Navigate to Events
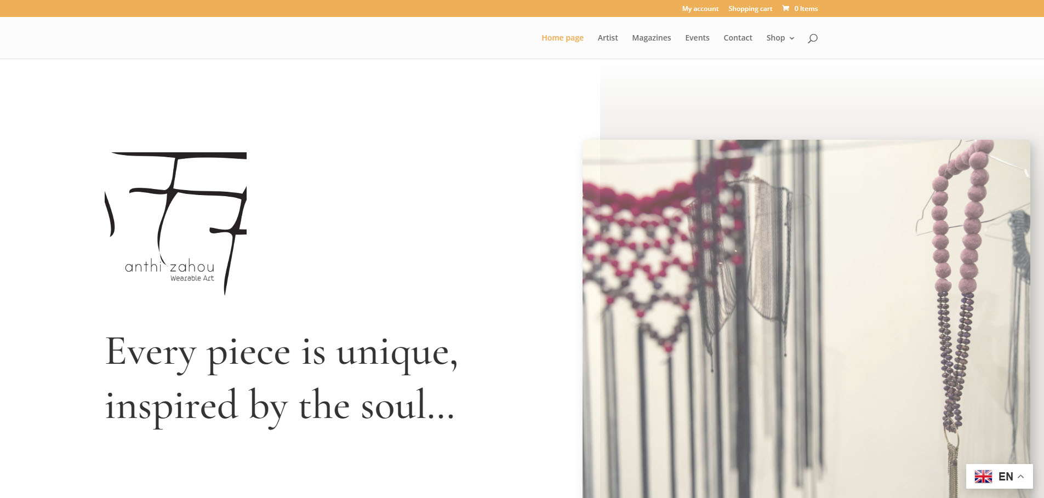Image resolution: width=1044 pixels, height=498 pixels. point(697,38)
